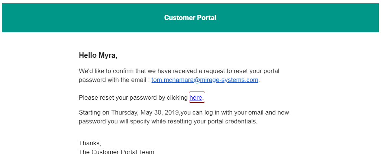Click the teal header banner background
The image size is (381, 159).
click(190, 18)
